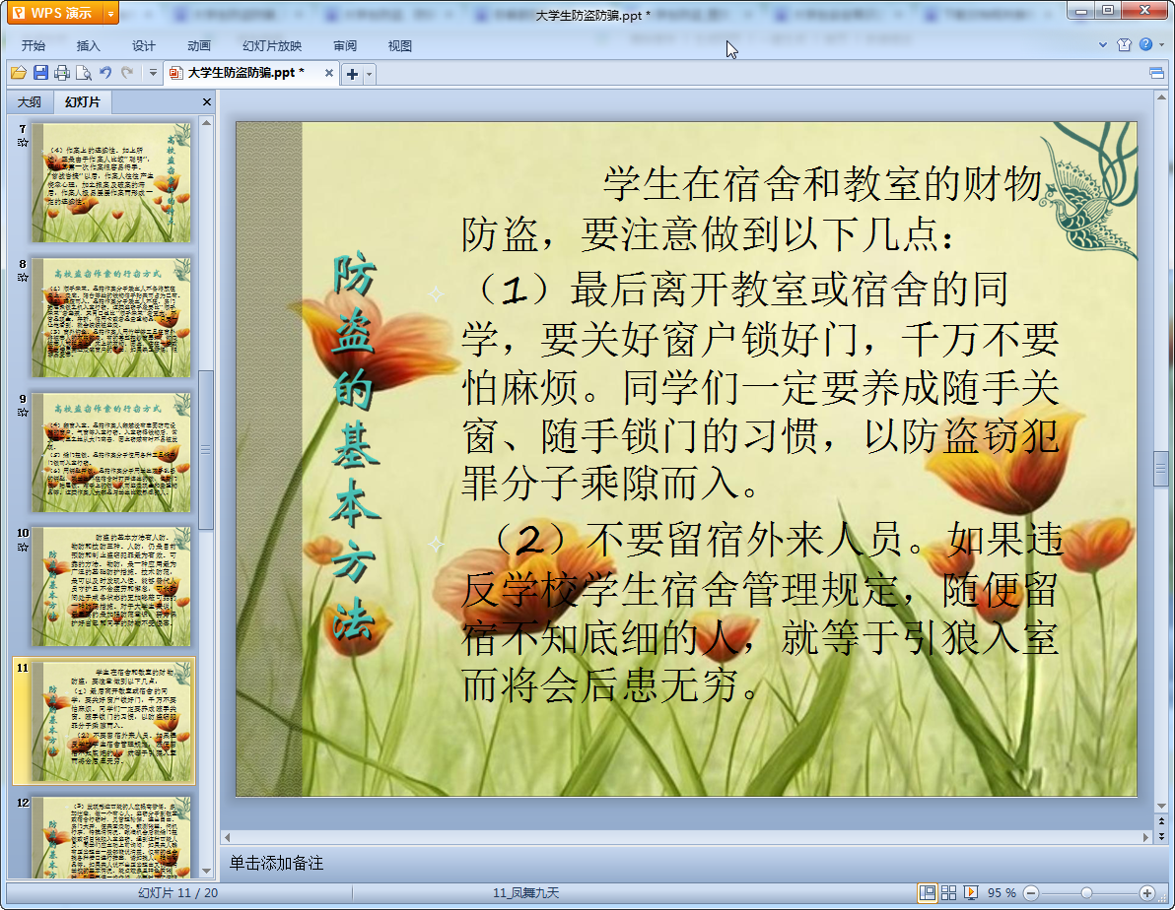Click status bar text 幻灯片 11 / 20
The width and height of the screenshot is (1175, 910).
click(178, 893)
